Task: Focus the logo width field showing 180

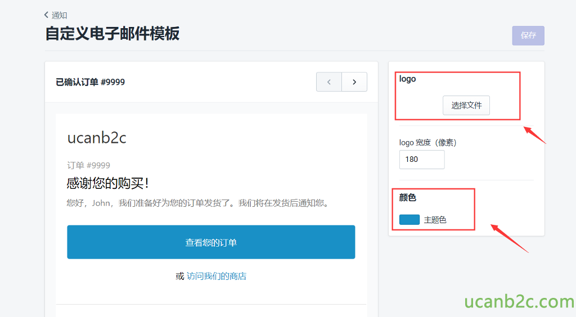Action: click(x=422, y=159)
